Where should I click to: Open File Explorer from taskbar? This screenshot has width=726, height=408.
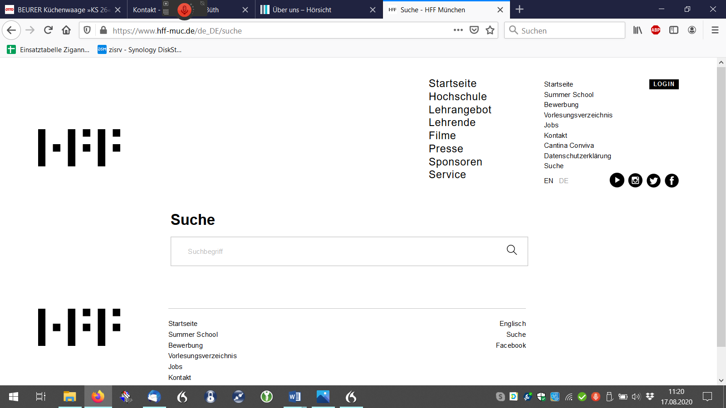[69, 397]
